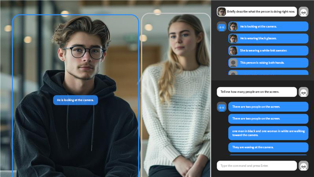Viewport: 314px width, 177px height.
Task: Select the first 'There are two people on the screen.' reply
Action: coord(268,107)
